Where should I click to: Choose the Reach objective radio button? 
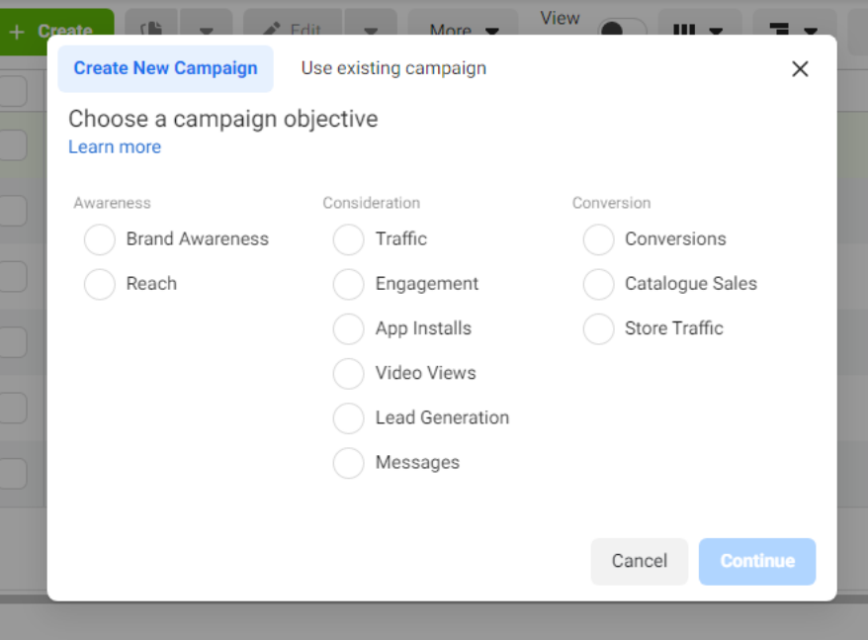(x=100, y=284)
